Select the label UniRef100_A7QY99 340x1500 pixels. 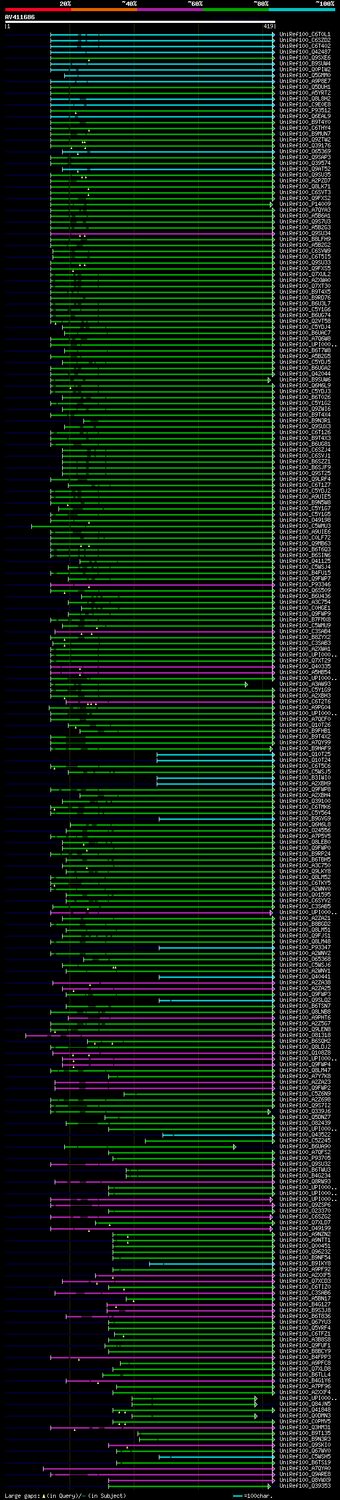(304, 742)
